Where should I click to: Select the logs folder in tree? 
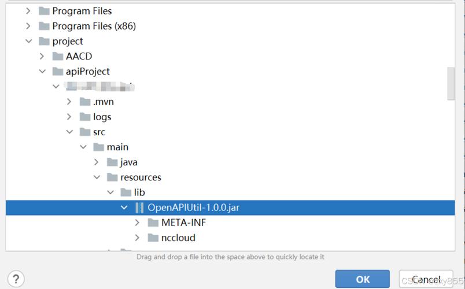(102, 117)
